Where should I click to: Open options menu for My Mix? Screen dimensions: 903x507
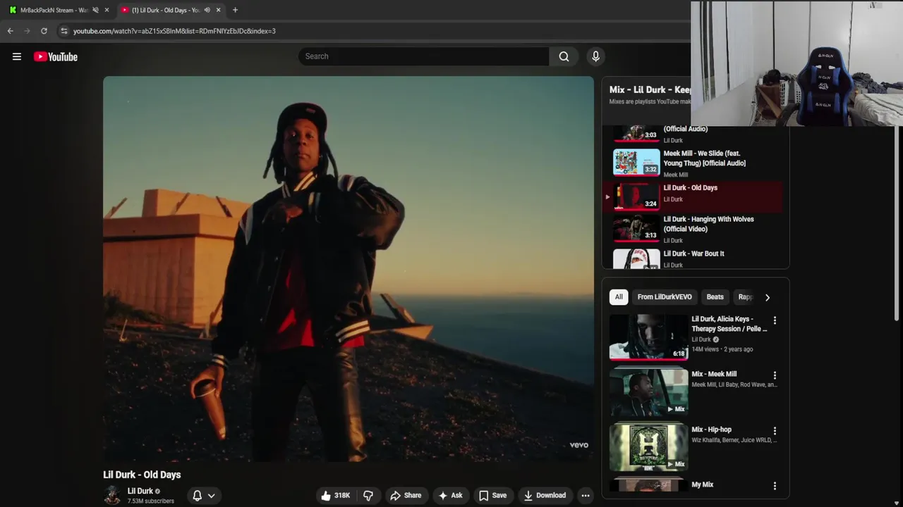click(x=775, y=486)
